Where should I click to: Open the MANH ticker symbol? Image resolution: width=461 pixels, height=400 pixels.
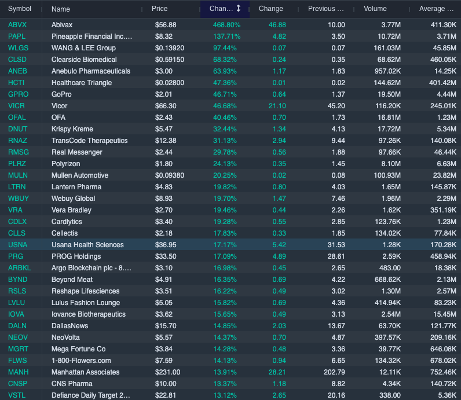click(18, 372)
